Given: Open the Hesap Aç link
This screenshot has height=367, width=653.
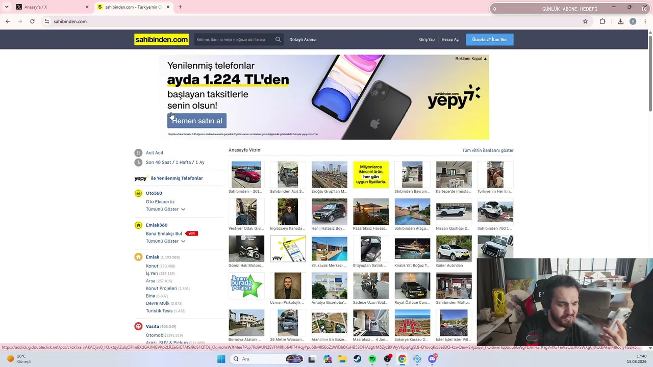Looking at the screenshot, I should tap(450, 39).
